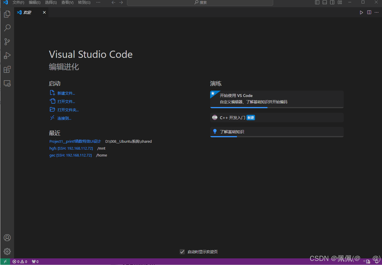Click 连接到... link
The image size is (382, 265).
tap(64, 118)
